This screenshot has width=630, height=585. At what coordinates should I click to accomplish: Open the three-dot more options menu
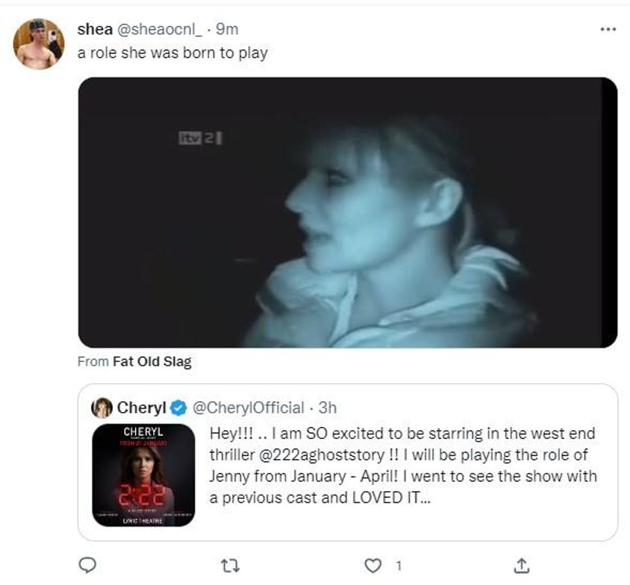(x=607, y=30)
